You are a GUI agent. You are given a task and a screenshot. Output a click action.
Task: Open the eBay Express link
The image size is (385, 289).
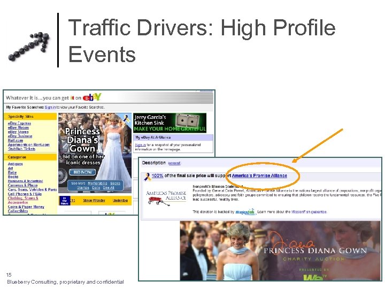(19, 123)
